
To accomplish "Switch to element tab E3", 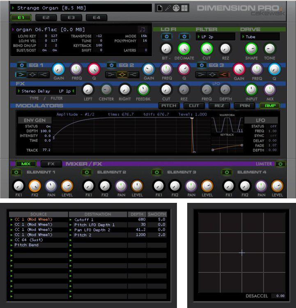I will (x=71, y=18).
